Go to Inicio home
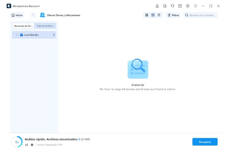Viewport: 230px width, 155px height. (17, 15)
